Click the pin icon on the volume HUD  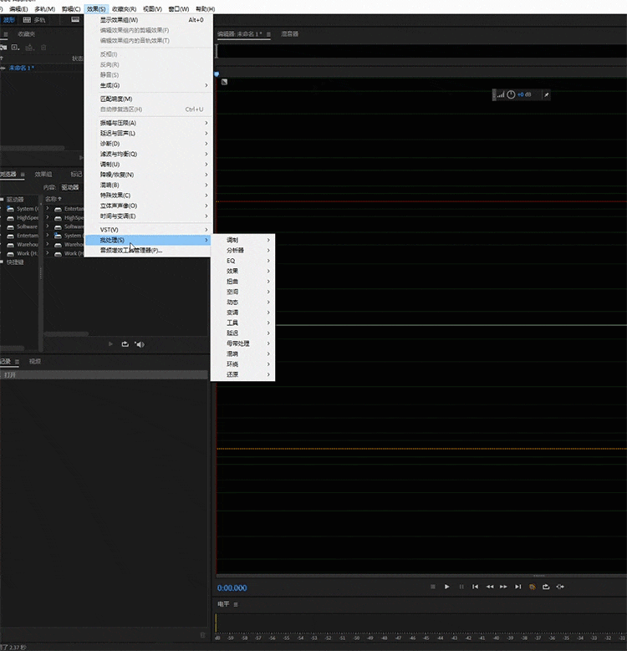click(547, 95)
